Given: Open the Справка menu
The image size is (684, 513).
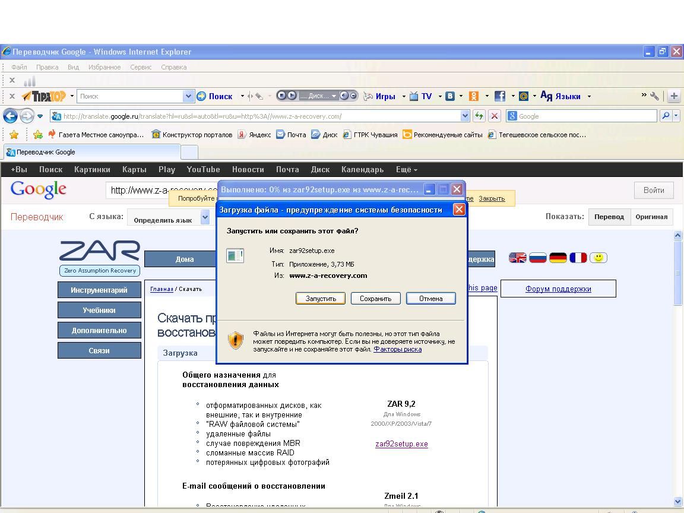Looking at the screenshot, I should 173,66.
